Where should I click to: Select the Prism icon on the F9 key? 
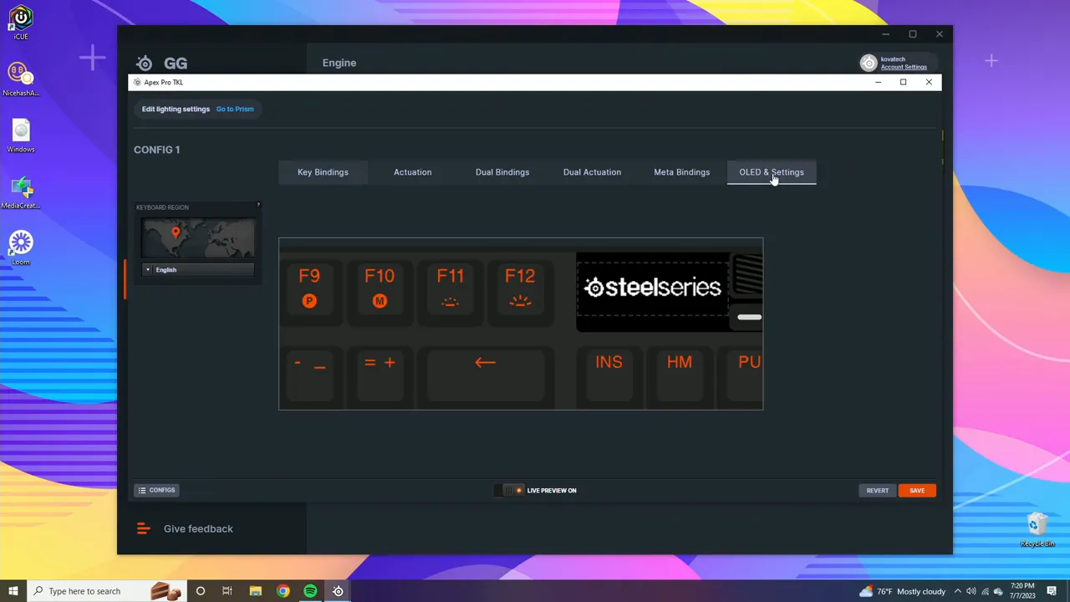[x=309, y=301]
